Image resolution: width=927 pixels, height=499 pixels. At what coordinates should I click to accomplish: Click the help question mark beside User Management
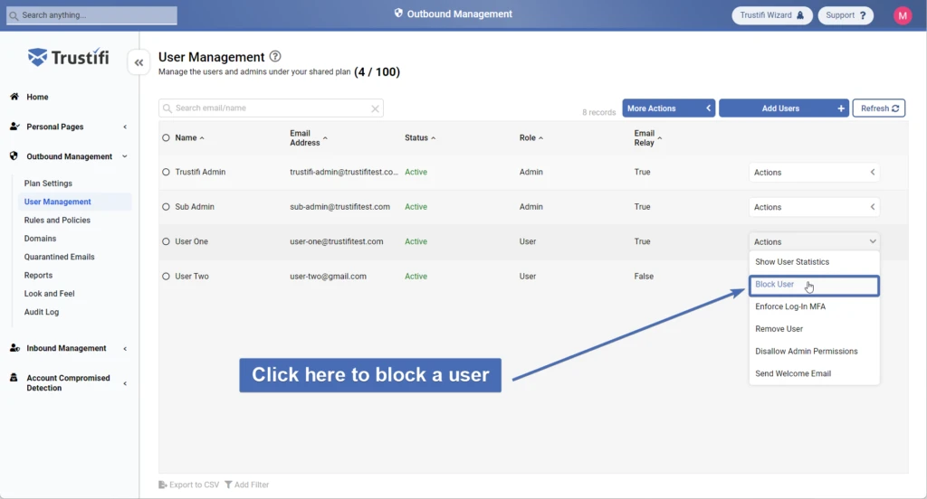click(x=275, y=56)
